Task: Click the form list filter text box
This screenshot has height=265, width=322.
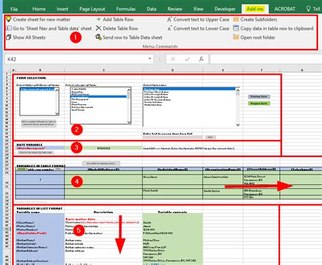Action: [173, 137]
